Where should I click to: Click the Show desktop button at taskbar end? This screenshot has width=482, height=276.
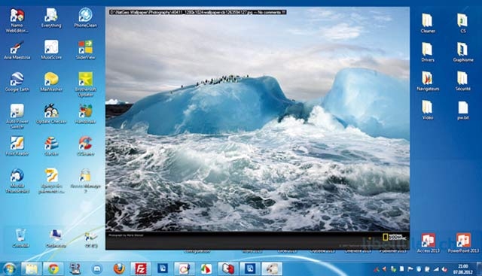[x=479, y=269]
